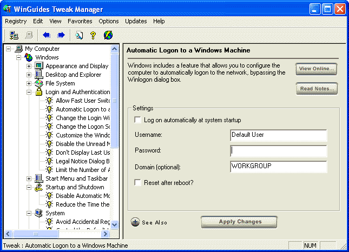Enable Log on automatically at system startup
The height and width of the screenshot is (252, 349).
tap(138, 120)
